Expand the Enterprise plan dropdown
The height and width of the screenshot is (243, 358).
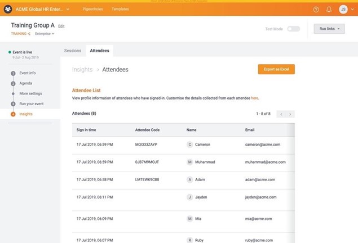pyautogui.click(x=45, y=34)
